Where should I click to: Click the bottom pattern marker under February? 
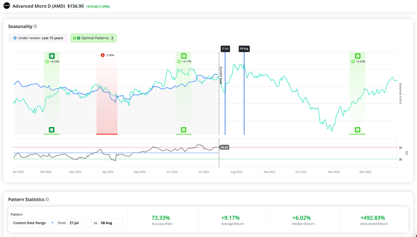click(x=51, y=130)
